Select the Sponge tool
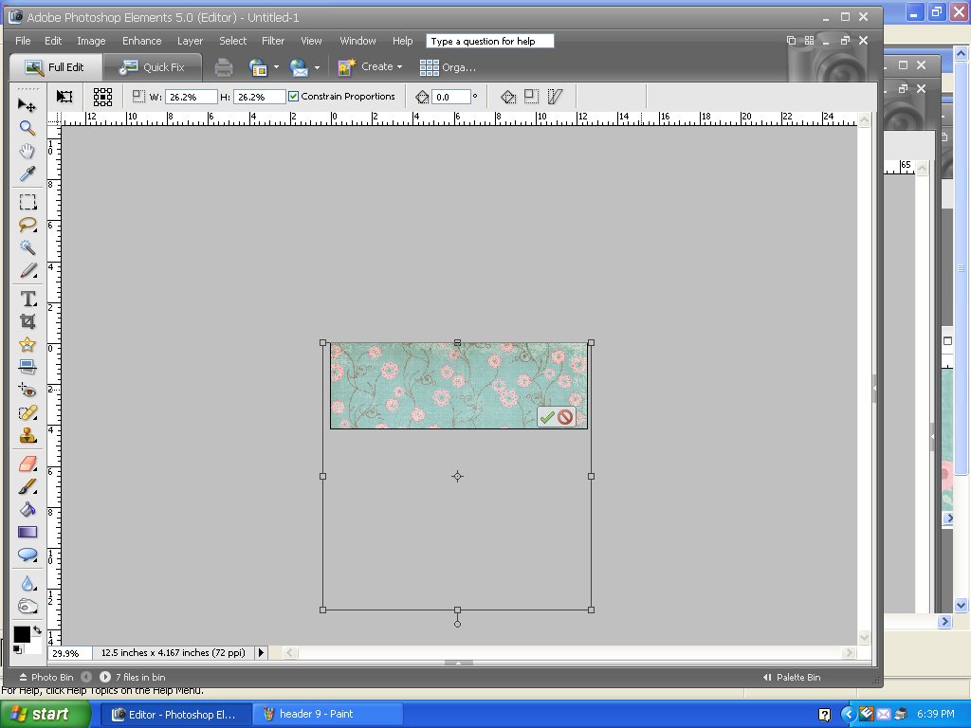 coord(27,606)
